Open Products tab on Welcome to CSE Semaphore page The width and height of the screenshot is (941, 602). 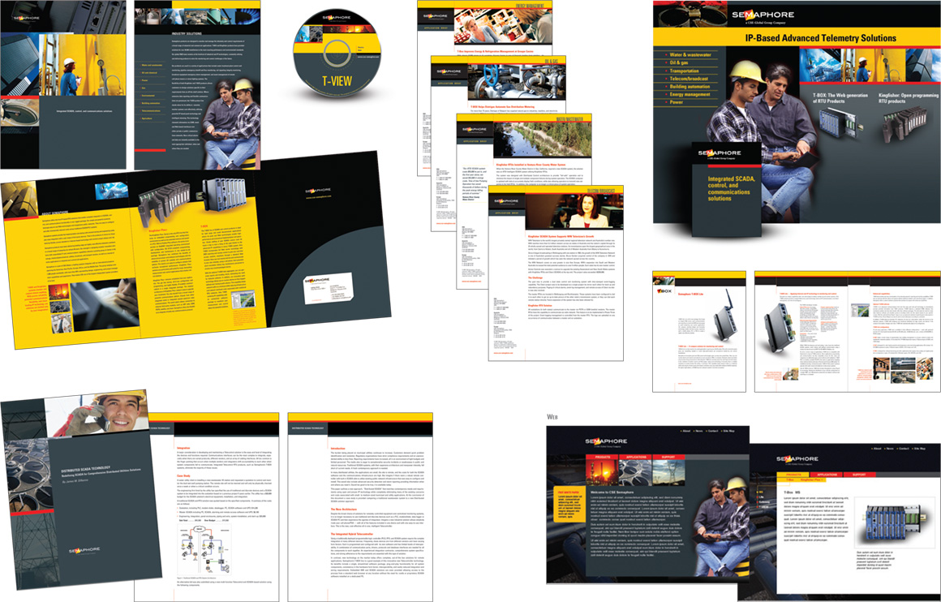tap(602, 458)
